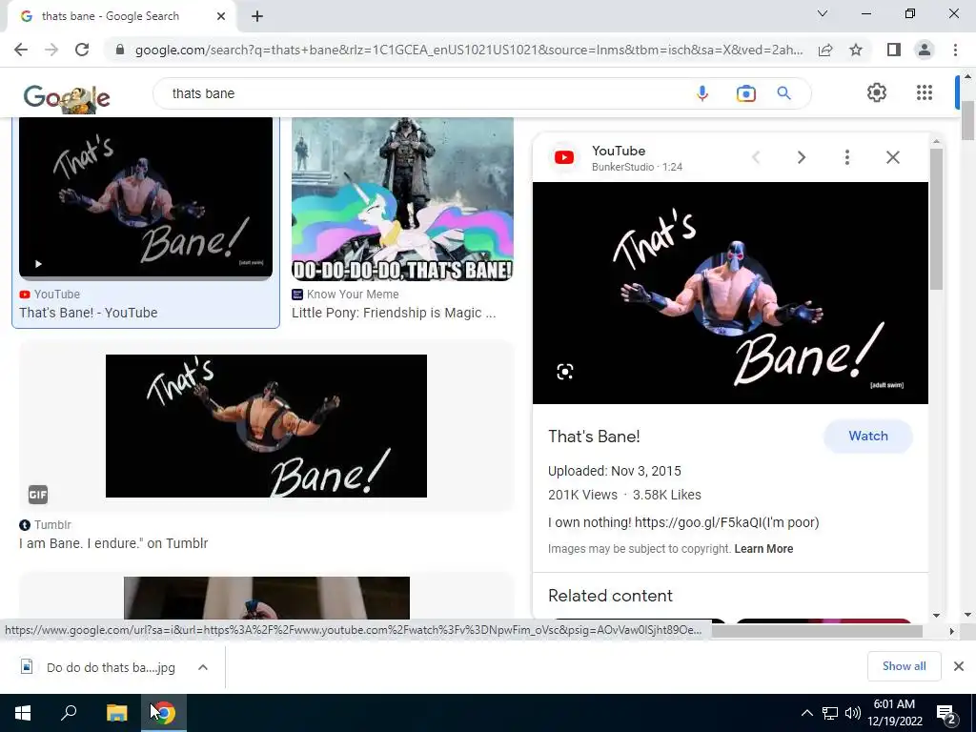Open new browser tab
976x732 pixels.
[x=257, y=16]
